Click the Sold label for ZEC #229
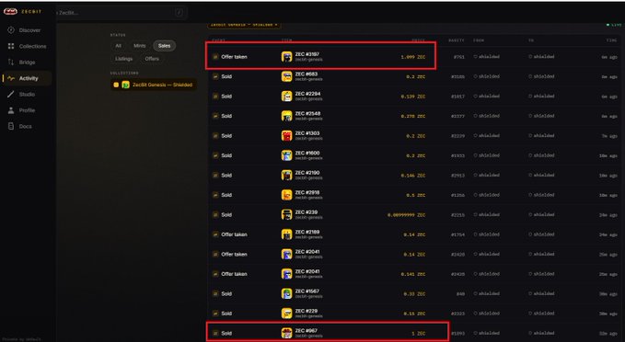 226,313
